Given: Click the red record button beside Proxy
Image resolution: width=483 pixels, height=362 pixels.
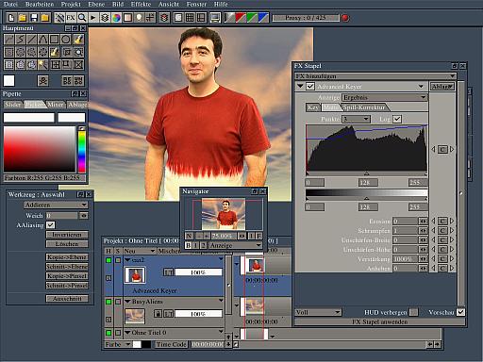Looking at the screenshot, I should point(345,18).
